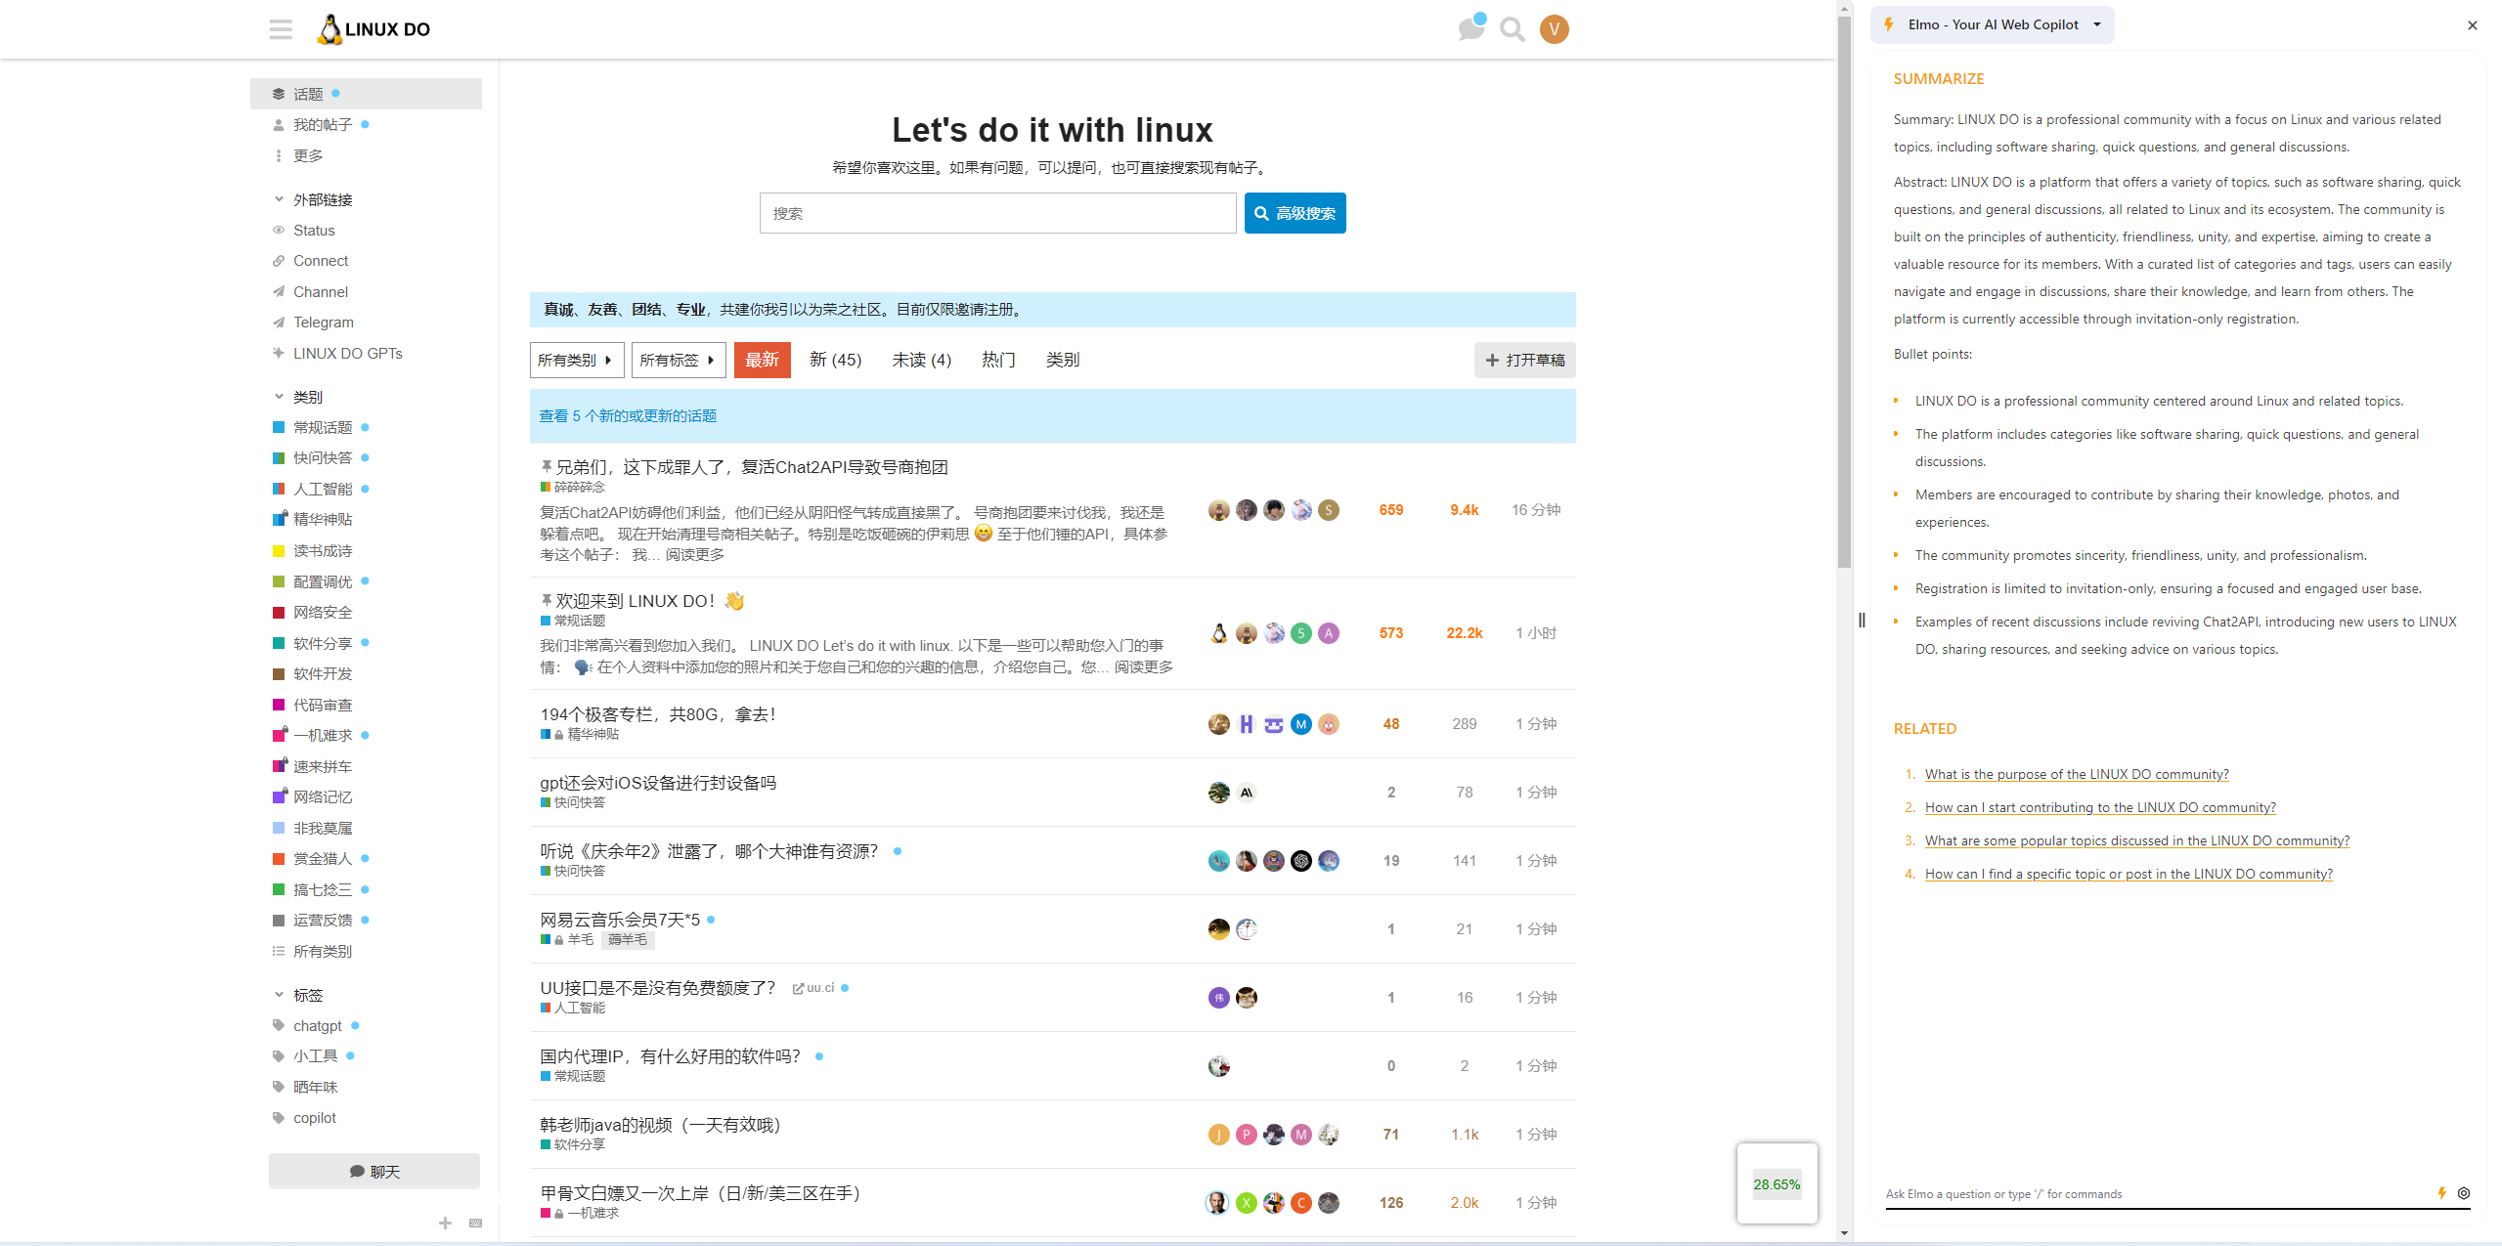Click the Elmo lightning bolt icon
Image resolution: width=2502 pixels, height=1246 pixels.
[1888, 24]
